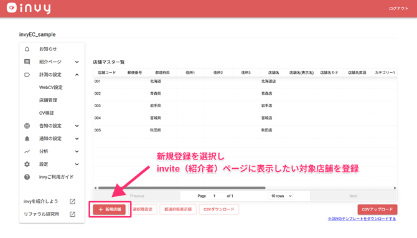Click the 店舗名 column header
Viewport: 417px width, 238px height.
click(274, 73)
